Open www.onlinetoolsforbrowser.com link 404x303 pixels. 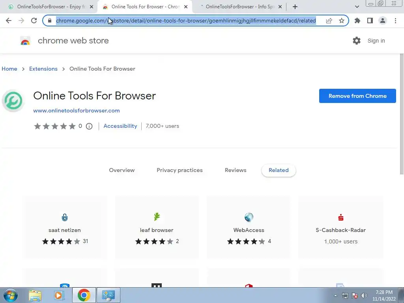[77, 110]
